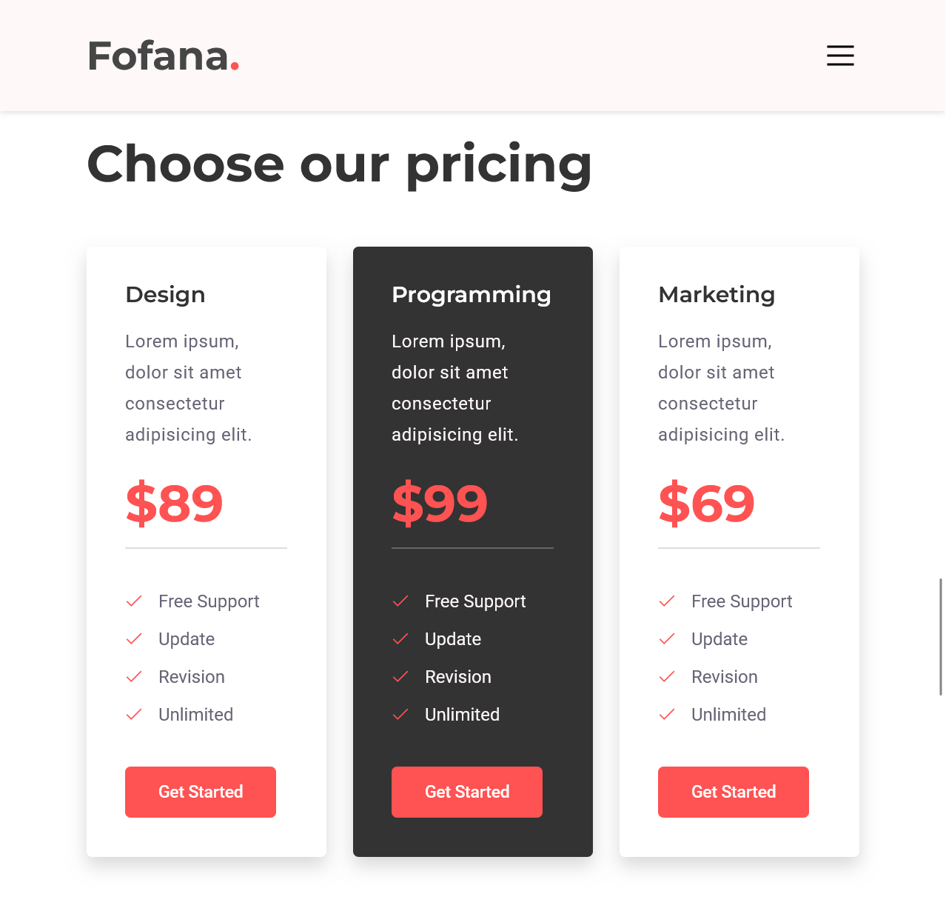
Task: Click the Unlimited item in the Marketing card
Action: coord(728,714)
